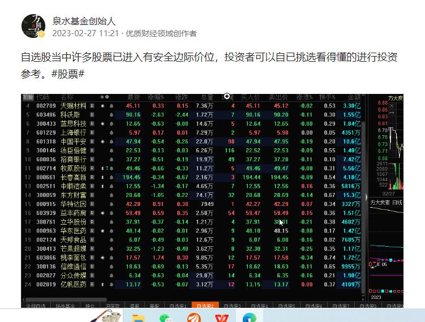Click the alert bell for 天赐材料
The height and width of the screenshot is (322, 425).
pos(111,106)
